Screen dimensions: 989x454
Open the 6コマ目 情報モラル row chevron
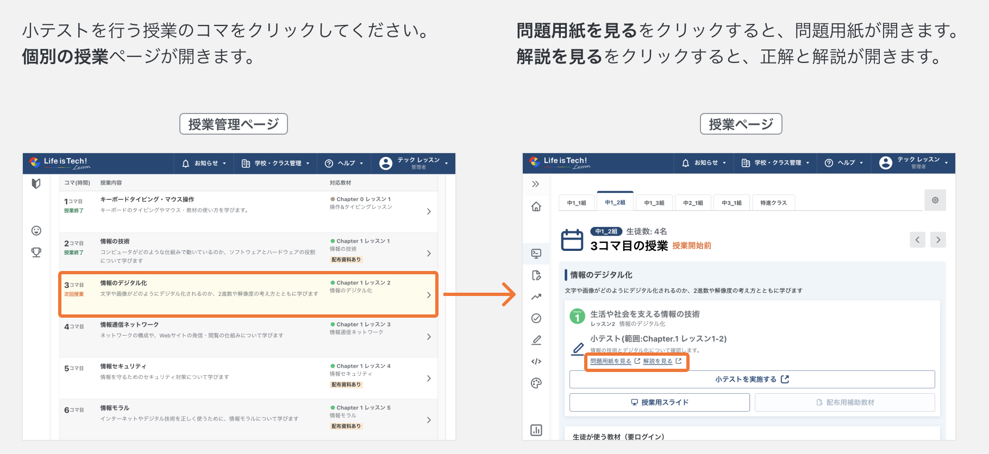point(429,420)
